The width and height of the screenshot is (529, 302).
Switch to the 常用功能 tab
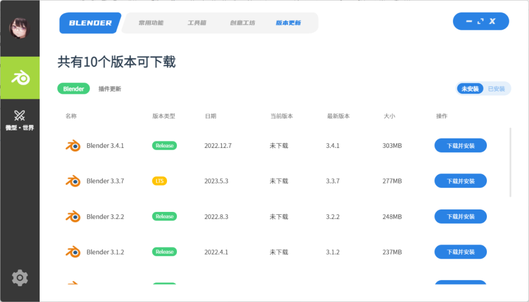click(x=151, y=23)
